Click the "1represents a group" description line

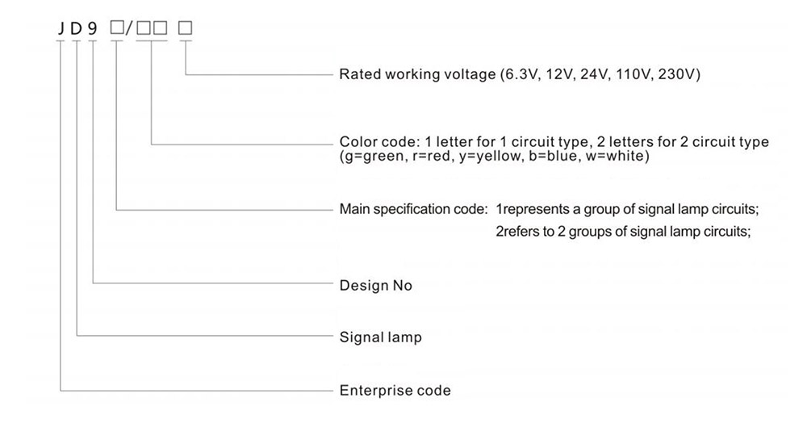628,210
